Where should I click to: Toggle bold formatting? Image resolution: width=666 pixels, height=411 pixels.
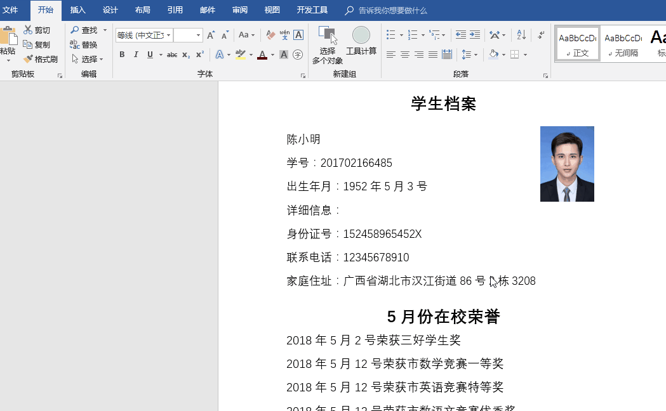tap(122, 55)
